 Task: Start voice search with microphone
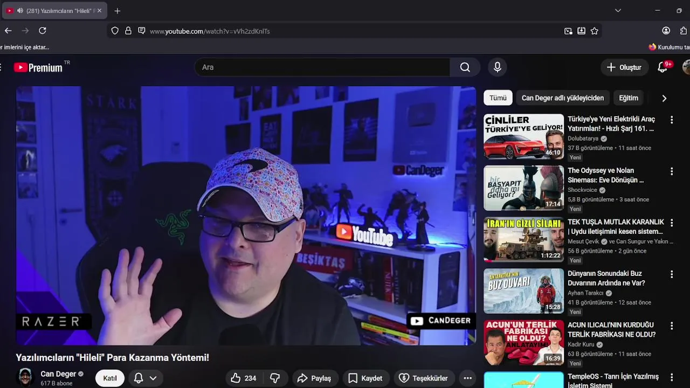tap(498, 67)
